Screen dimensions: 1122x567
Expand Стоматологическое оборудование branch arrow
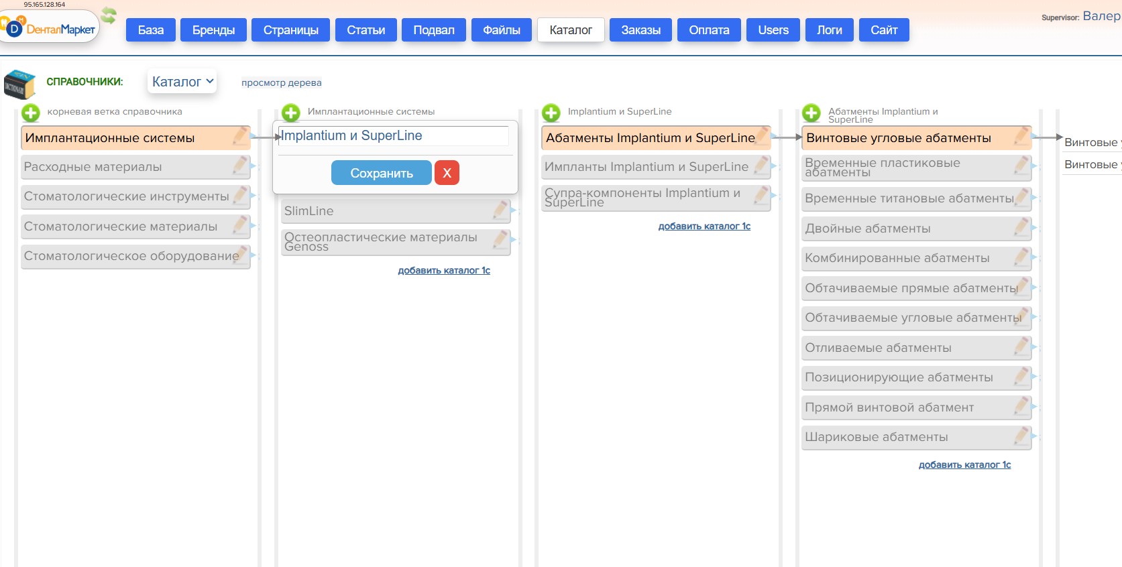click(253, 256)
